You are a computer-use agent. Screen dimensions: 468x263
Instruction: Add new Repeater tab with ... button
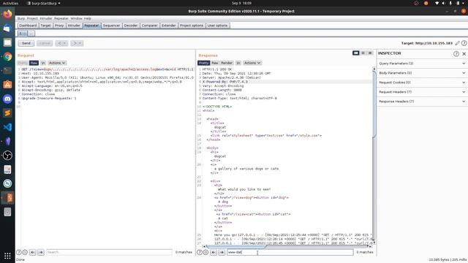[31, 34]
